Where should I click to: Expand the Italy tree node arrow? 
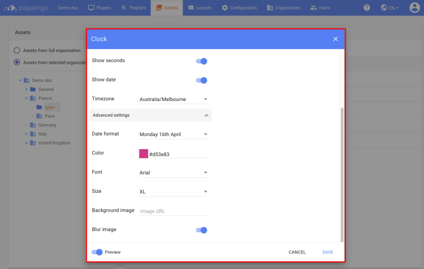click(x=26, y=134)
